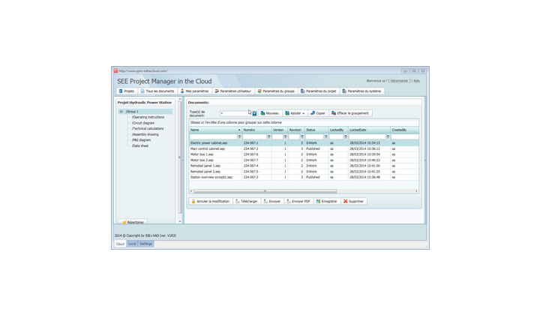Collapse the /Group 1 tree node
Viewport: 540px width, 315px height.
coord(121,112)
